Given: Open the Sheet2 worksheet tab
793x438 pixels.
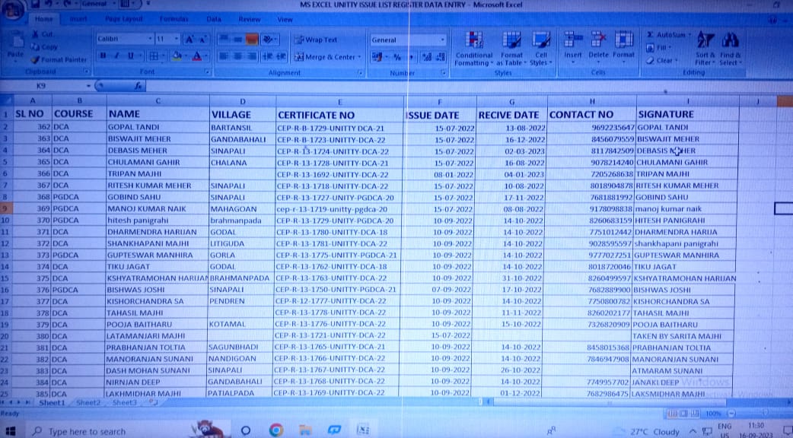Looking at the screenshot, I should [88, 402].
